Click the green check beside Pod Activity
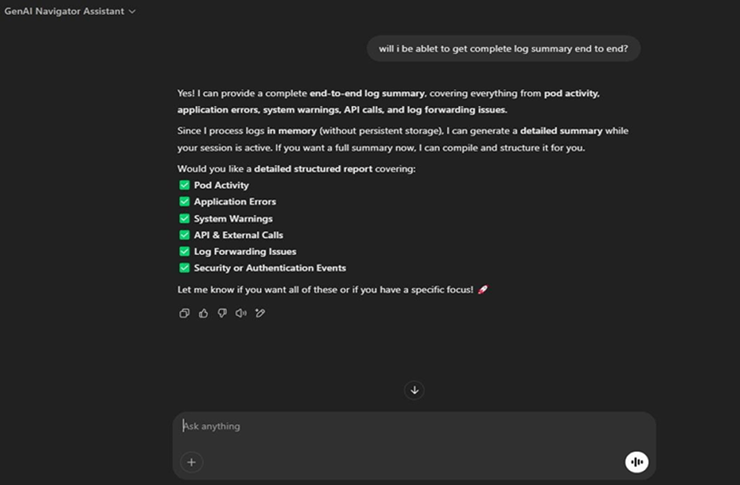 tap(184, 184)
